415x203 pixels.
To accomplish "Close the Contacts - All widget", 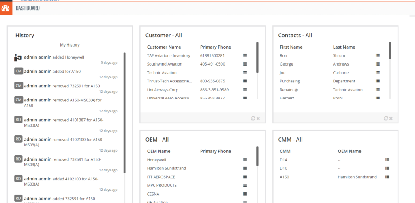I will 391,118.
